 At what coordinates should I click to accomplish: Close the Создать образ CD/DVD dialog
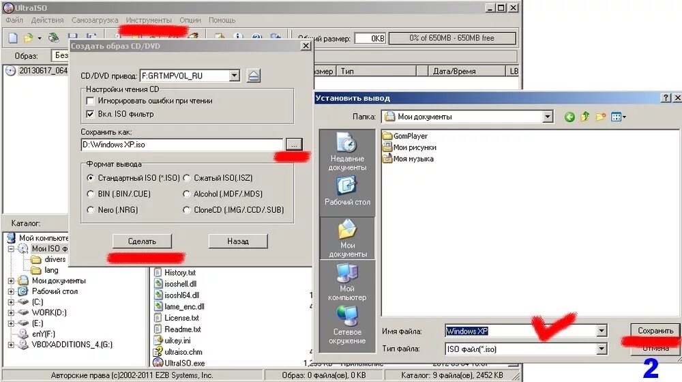pos(306,46)
